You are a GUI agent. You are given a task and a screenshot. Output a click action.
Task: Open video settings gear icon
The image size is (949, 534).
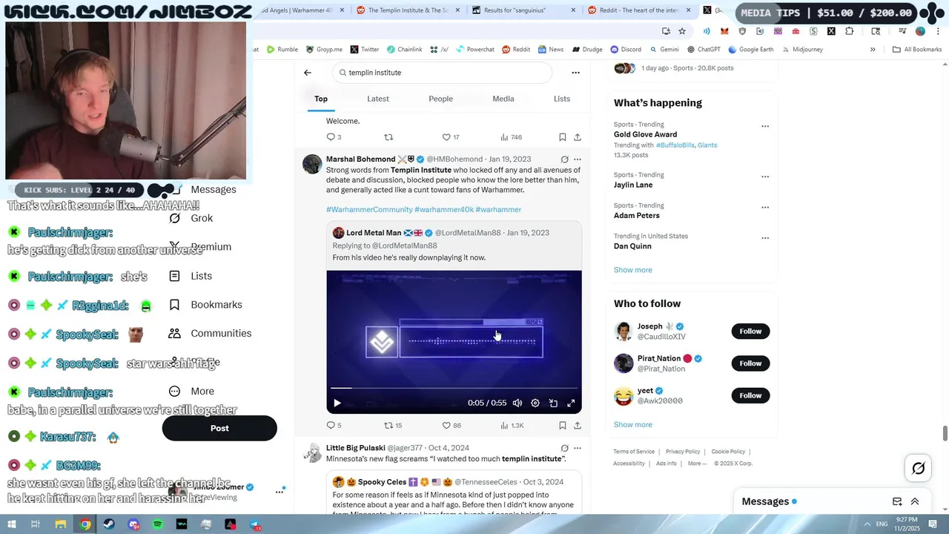[535, 403]
